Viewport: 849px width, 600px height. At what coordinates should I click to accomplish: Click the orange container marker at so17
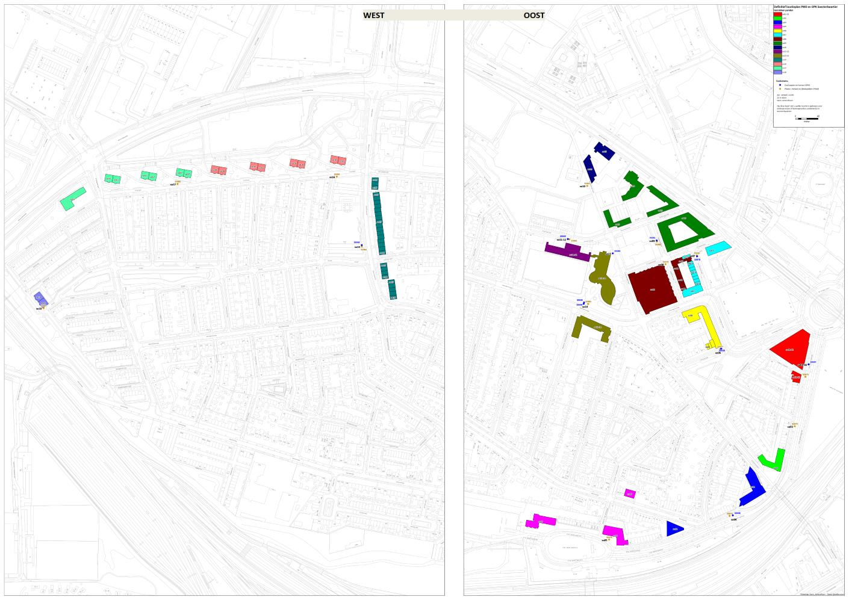pyautogui.click(x=178, y=184)
